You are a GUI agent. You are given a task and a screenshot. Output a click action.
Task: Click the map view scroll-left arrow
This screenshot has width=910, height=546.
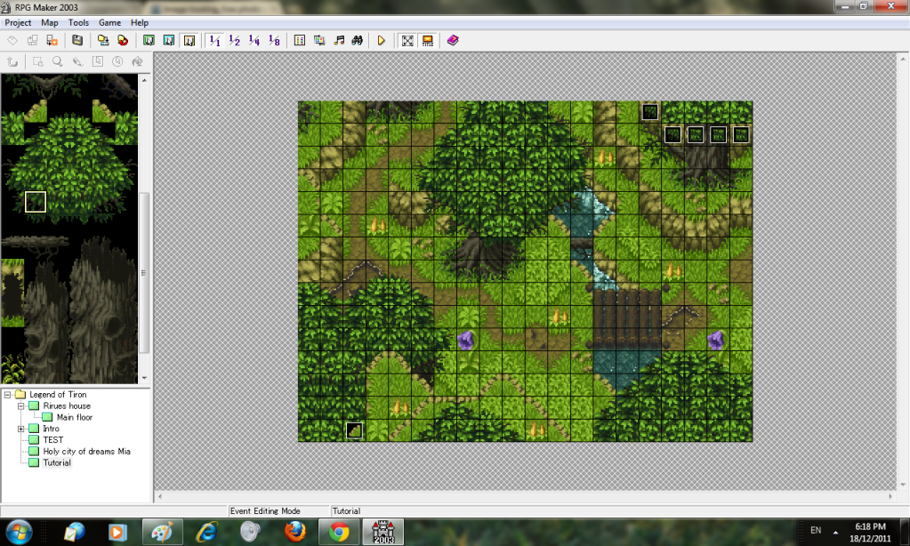pyautogui.click(x=160, y=497)
